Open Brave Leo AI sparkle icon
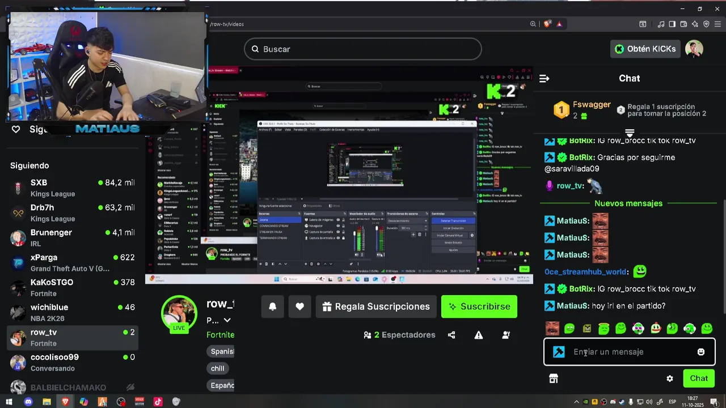Image resolution: width=726 pixels, height=408 pixels. pyautogui.click(x=695, y=24)
